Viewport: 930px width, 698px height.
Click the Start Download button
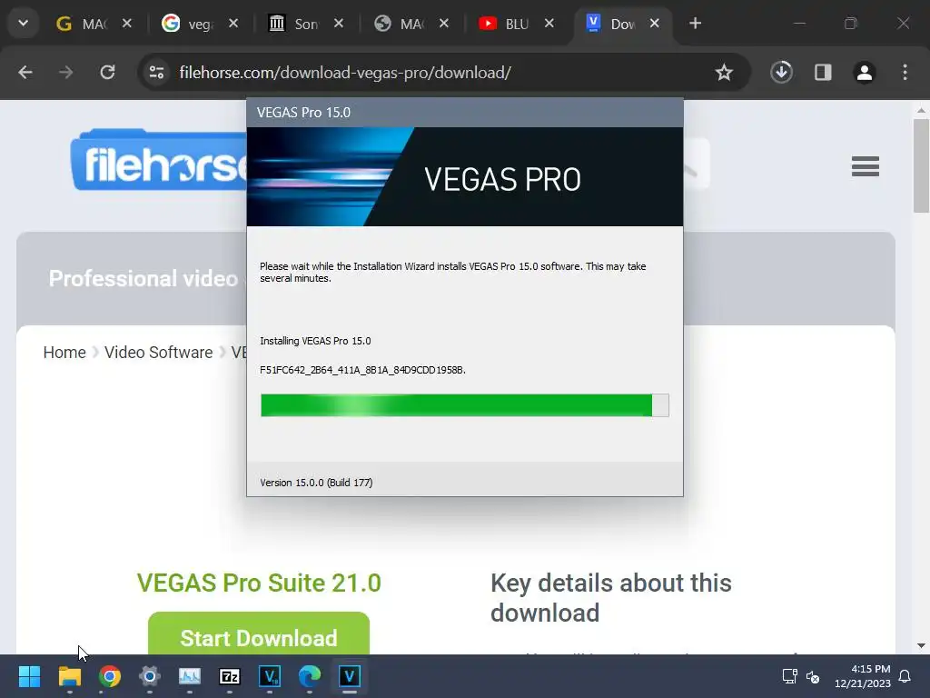(259, 633)
